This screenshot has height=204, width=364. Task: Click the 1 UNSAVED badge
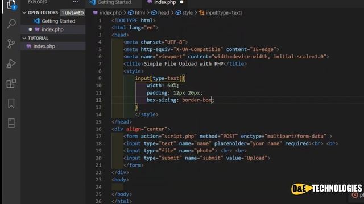[73, 12]
